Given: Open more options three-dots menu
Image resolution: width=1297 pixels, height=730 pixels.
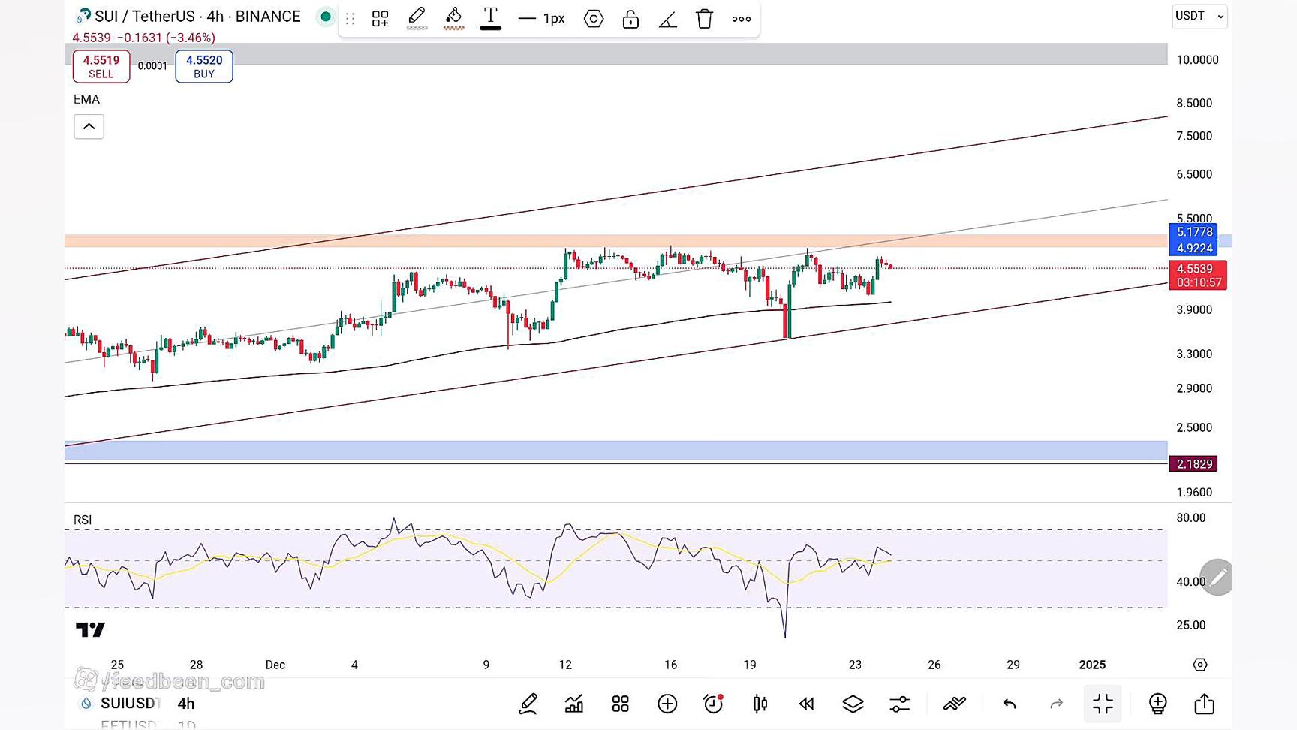Looking at the screenshot, I should pyautogui.click(x=742, y=19).
